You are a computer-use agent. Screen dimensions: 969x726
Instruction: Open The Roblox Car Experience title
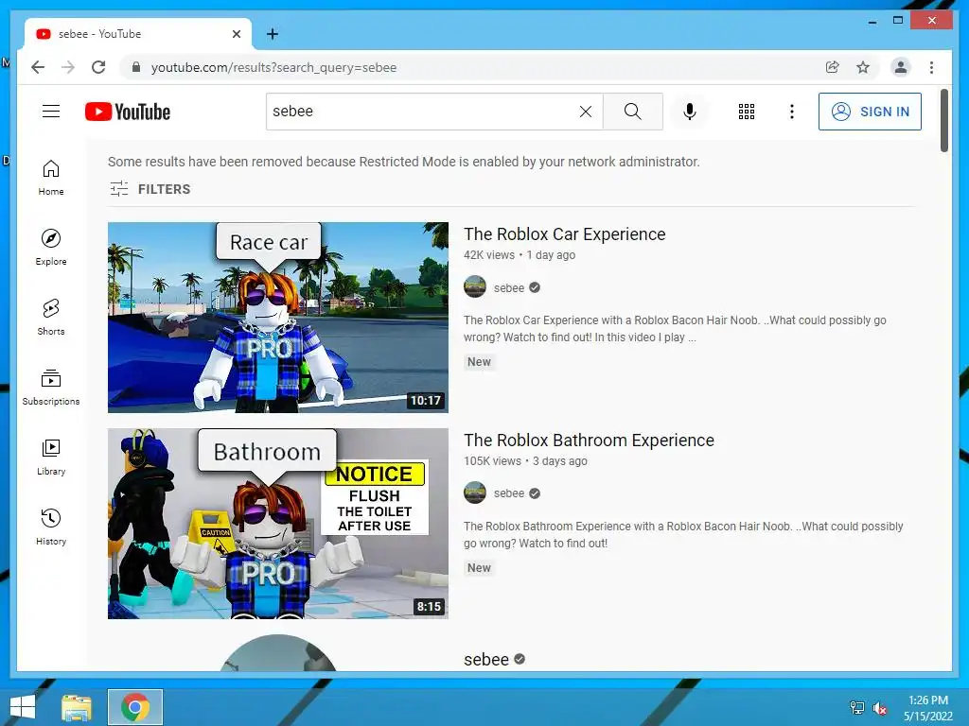tap(564, 234)
